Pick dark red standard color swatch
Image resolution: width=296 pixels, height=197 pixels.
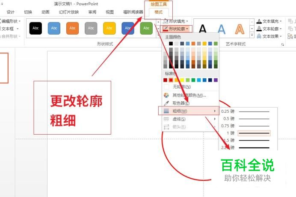pos(165,80)
